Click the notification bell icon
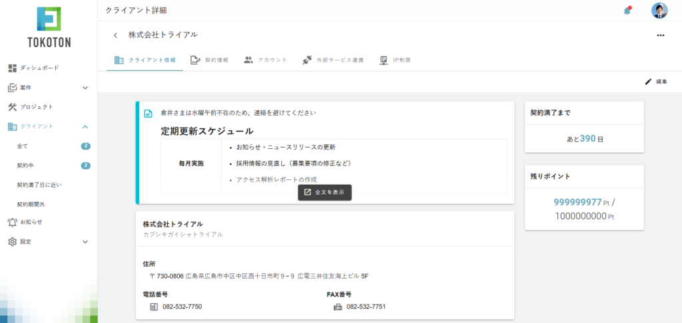The width and height of the screenshot is (682, 323). point(627,11)
